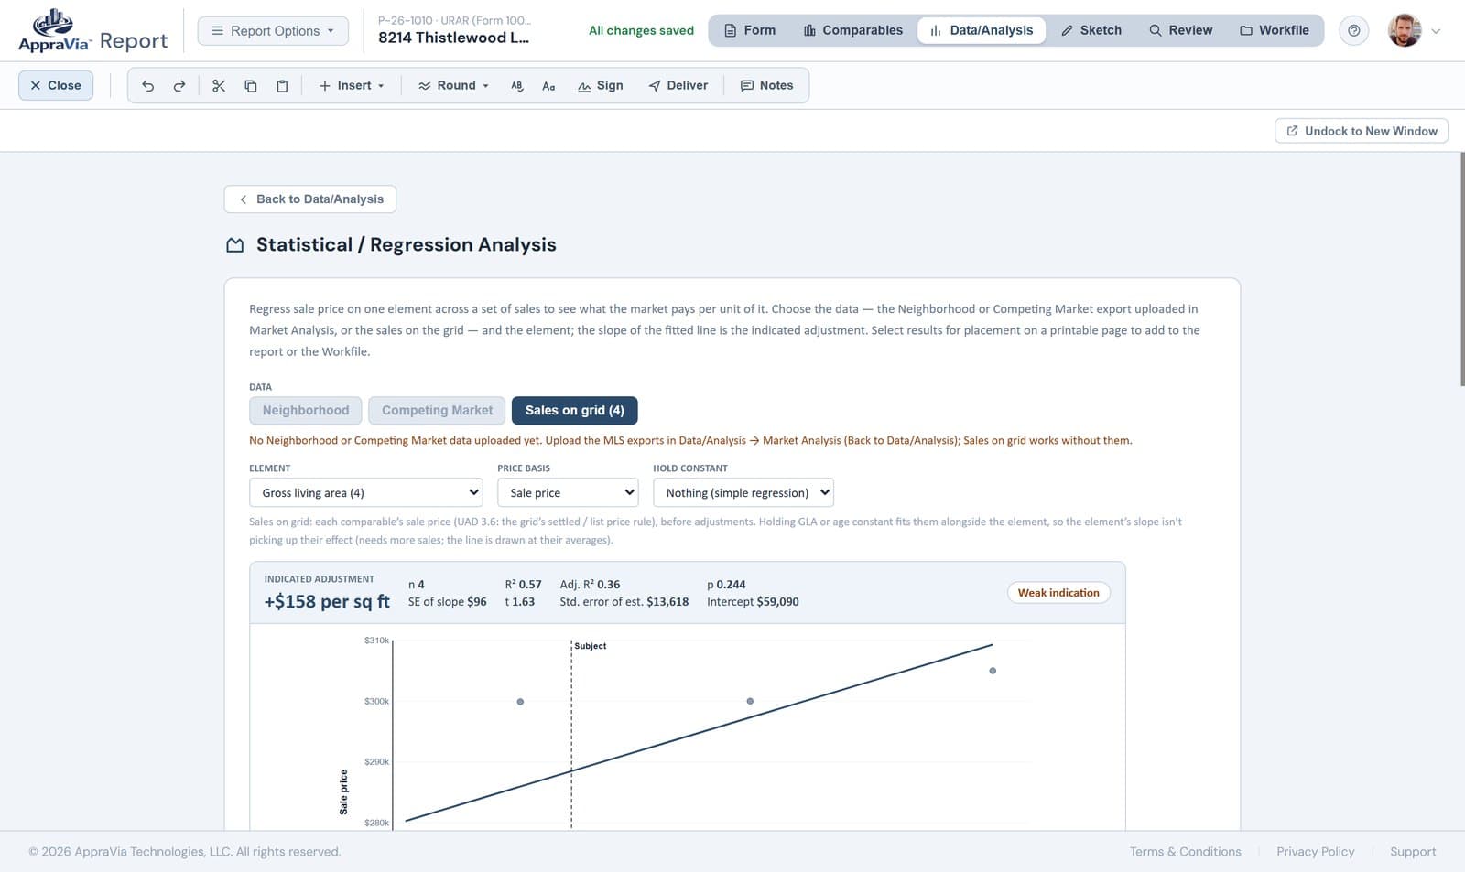1465x872 pixels.
Task: Open the Report Options menu
Action: (x=273, y=30)
